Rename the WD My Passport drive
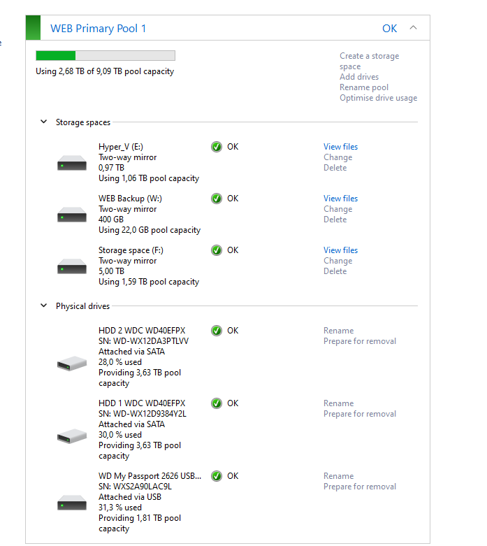This screenshot has width=487, height=546. click(x=338, y=476)
